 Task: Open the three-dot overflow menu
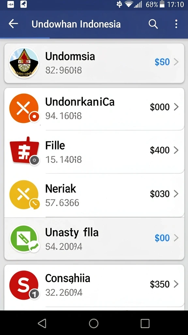click(176, 24)
